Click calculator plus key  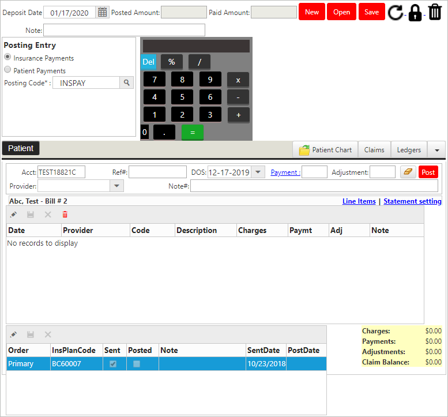tap(239, 115)
